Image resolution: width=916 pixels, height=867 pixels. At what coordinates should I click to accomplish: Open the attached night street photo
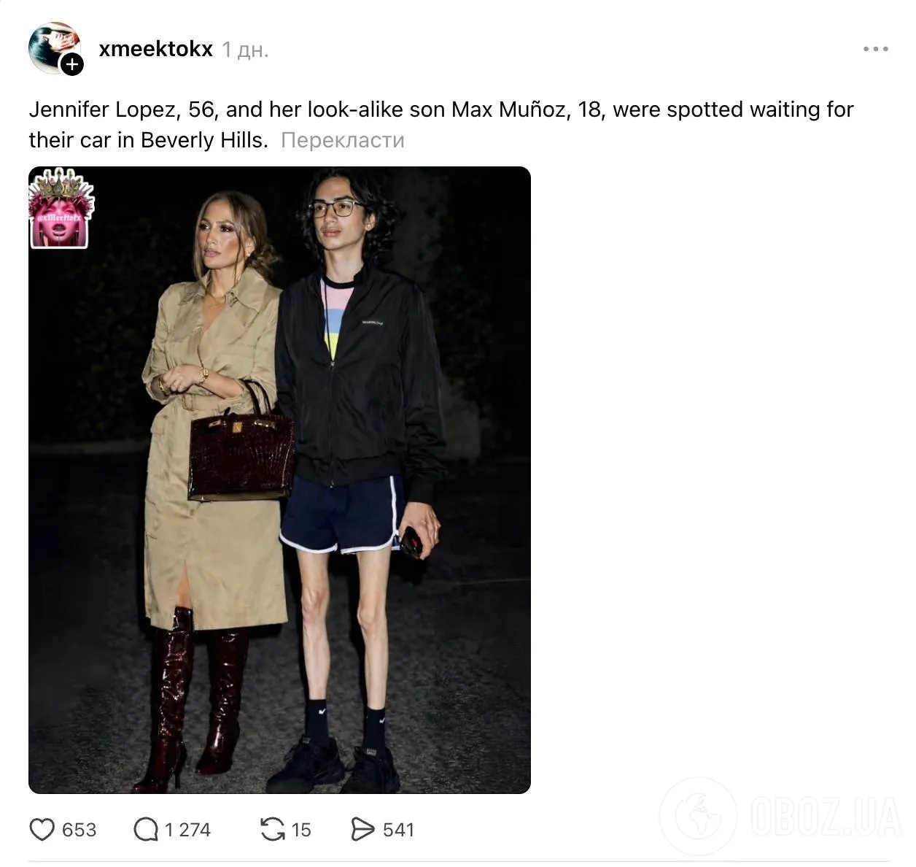pyautogui.click(x=279, y=480)
